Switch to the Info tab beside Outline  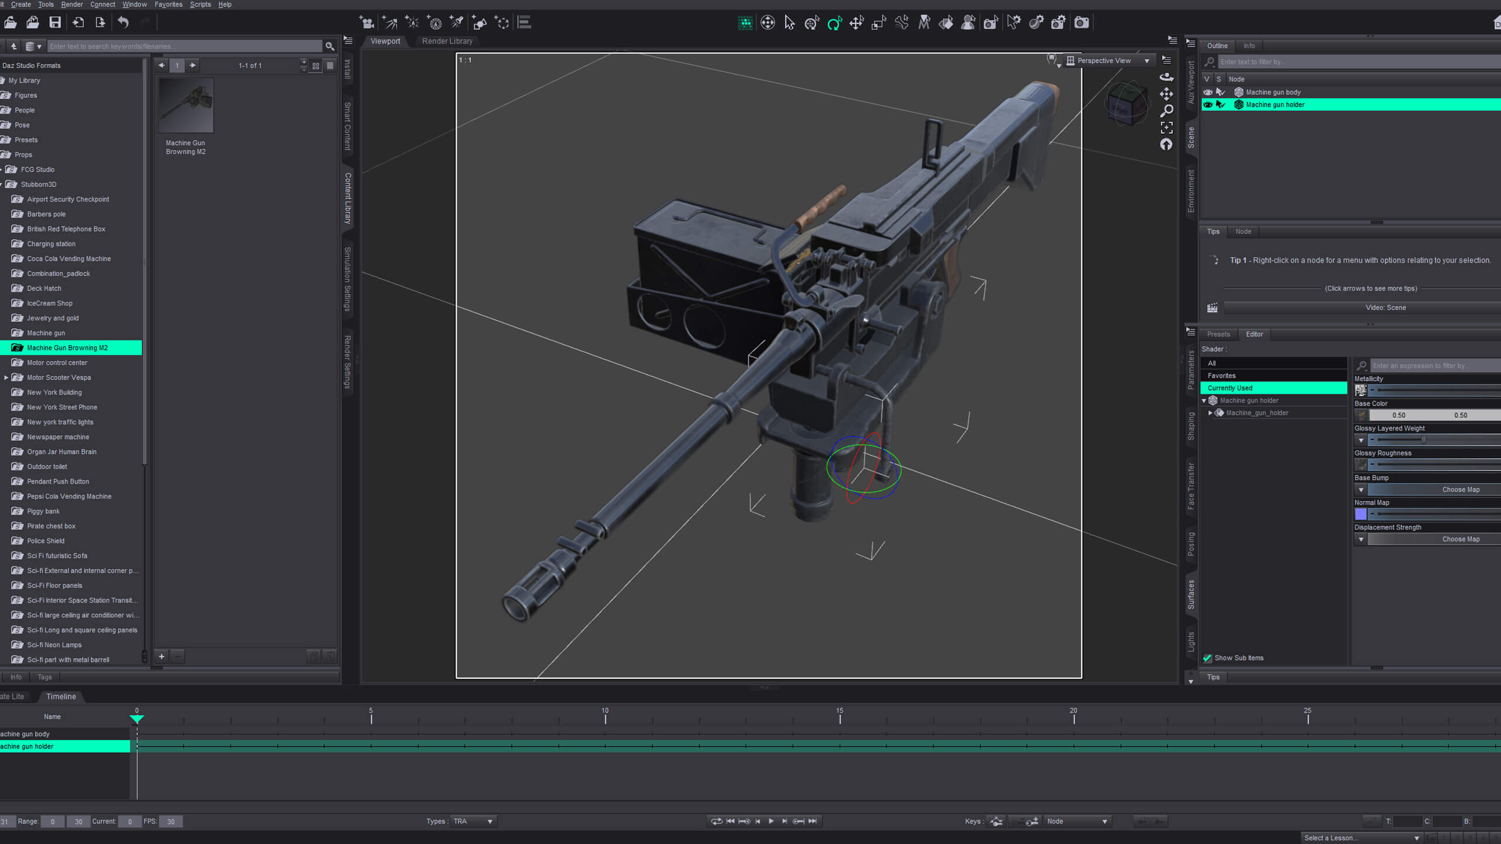1249,46
